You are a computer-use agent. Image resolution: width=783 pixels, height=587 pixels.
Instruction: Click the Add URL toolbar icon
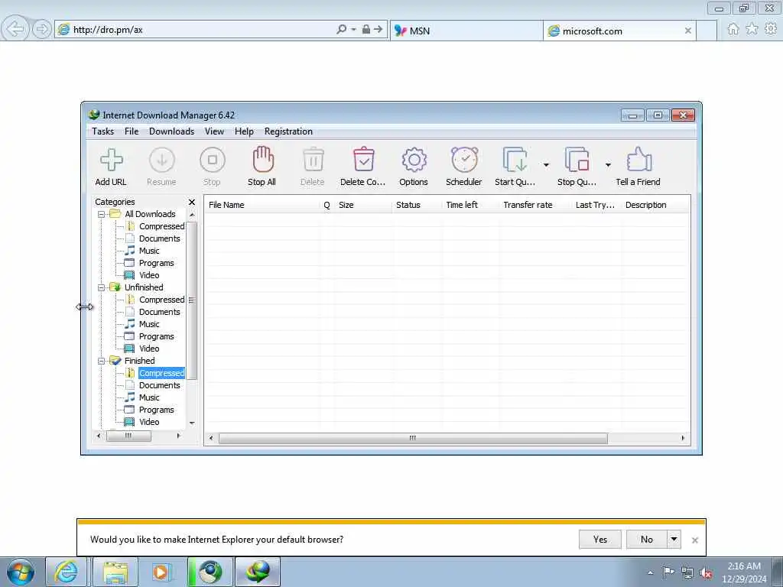tap(111, 160)
